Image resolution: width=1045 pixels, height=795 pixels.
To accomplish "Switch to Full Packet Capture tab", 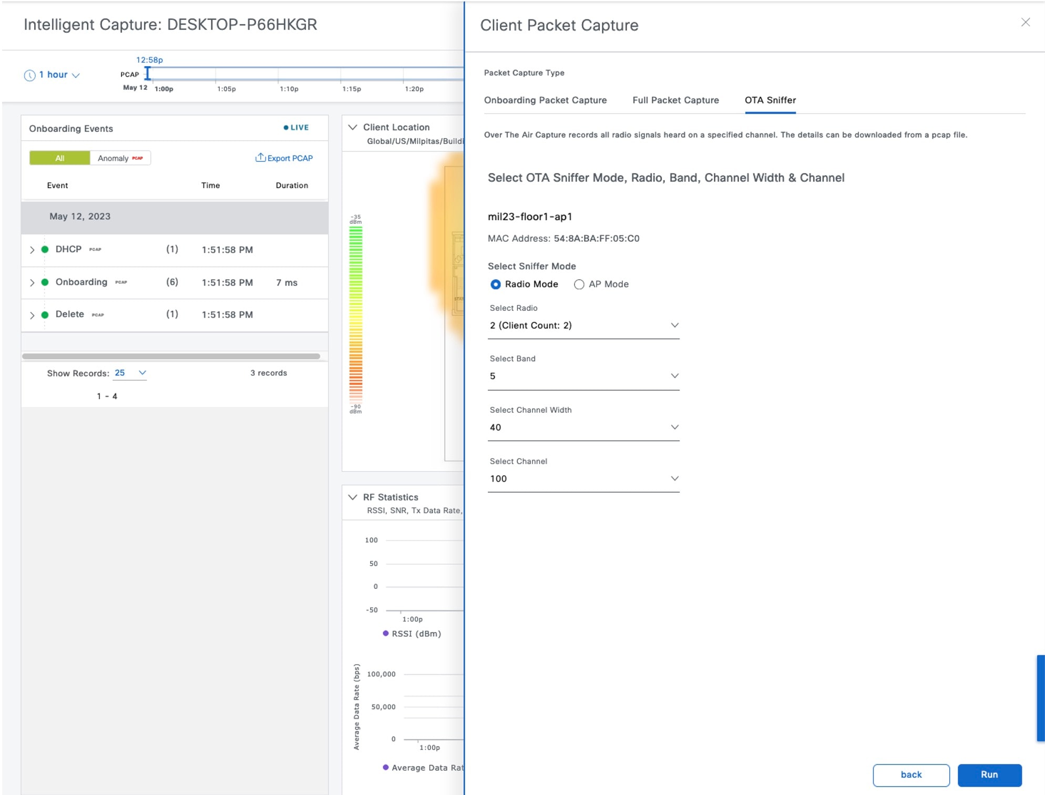I will 675,100.
